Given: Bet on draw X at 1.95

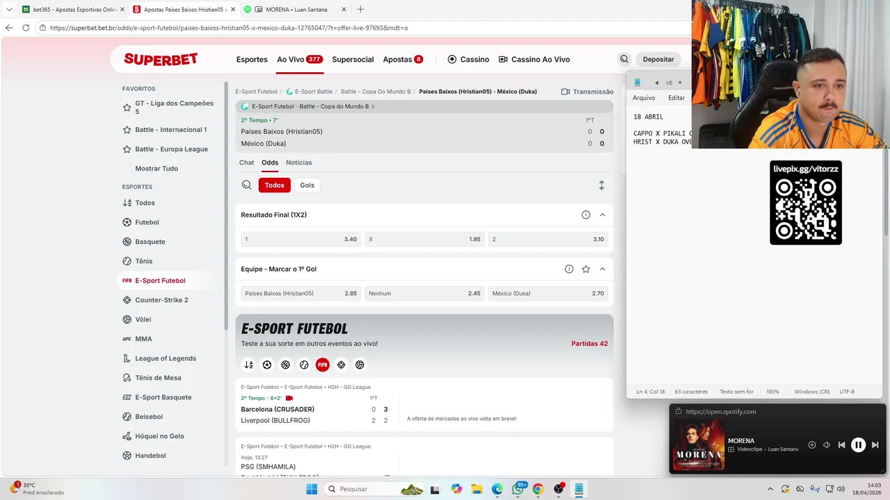Looking at the screenshot, I should 424,239.
